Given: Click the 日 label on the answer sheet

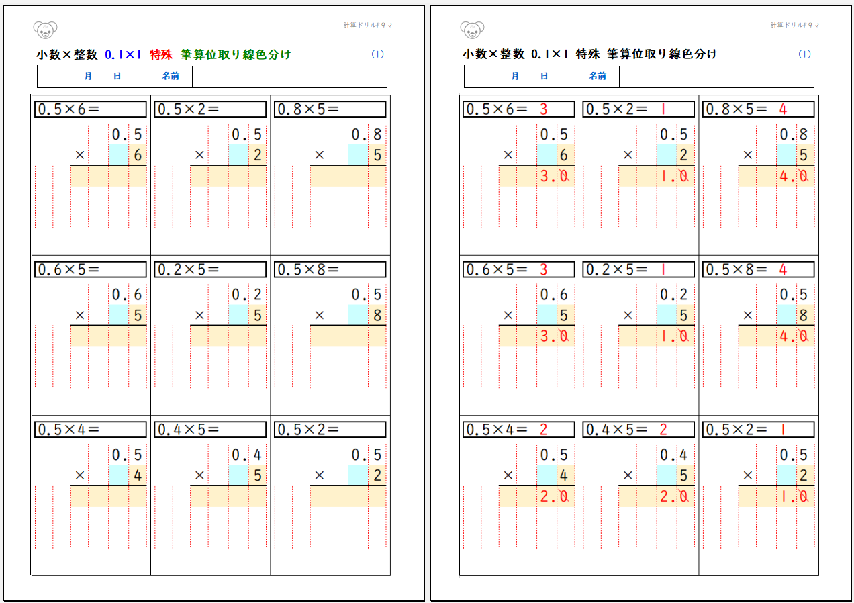Looking at the screenshot, I should [544, 77].
